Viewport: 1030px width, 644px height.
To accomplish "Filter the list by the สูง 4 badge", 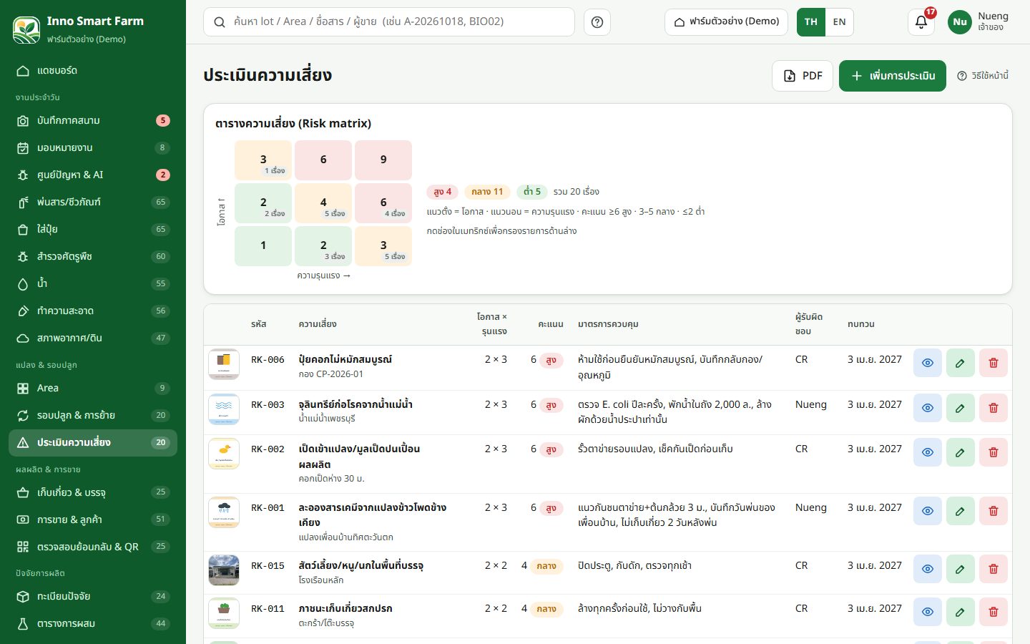I will pyautogui.click(x=443, y=192).
